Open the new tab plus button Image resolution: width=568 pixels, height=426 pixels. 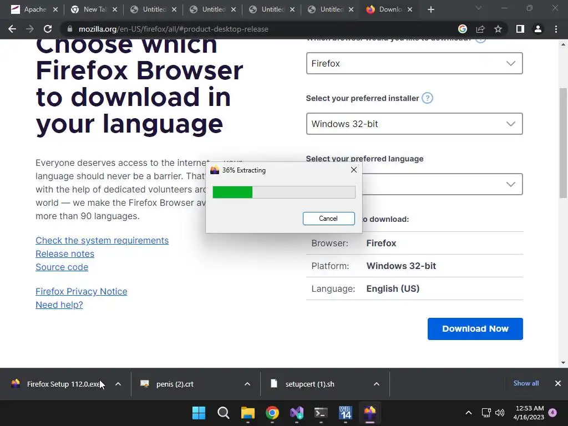(430, 10)
